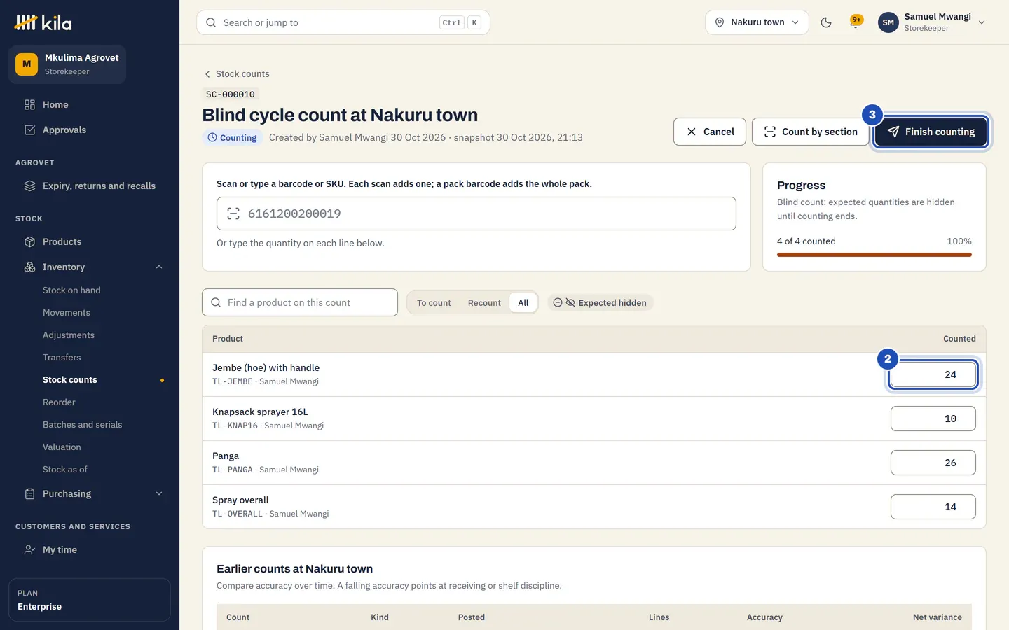Click the Approvals checkbox icon
The image size is (1009, 630).
pos(29,129)
